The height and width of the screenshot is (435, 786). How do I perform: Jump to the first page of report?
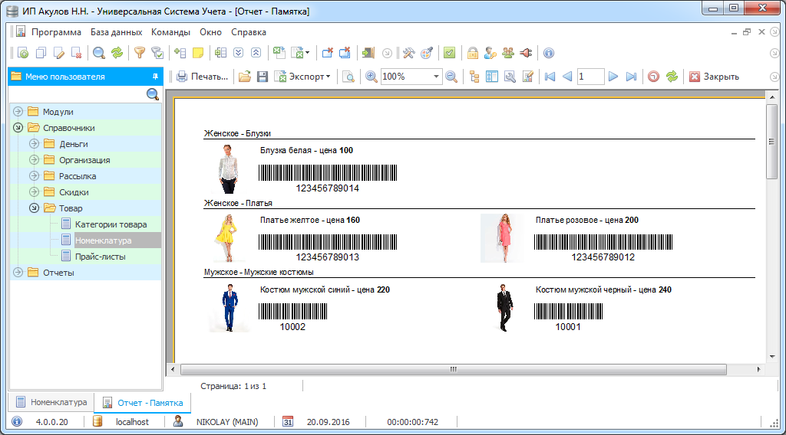coord(550,77)
